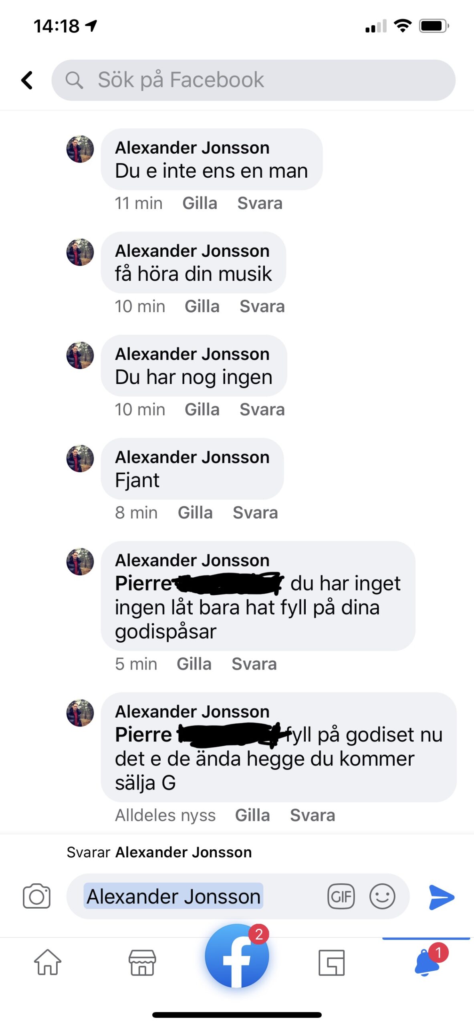Open Alexander Jonsson's avatar on first comment
474x1027 pixels.
coord(80,149)
